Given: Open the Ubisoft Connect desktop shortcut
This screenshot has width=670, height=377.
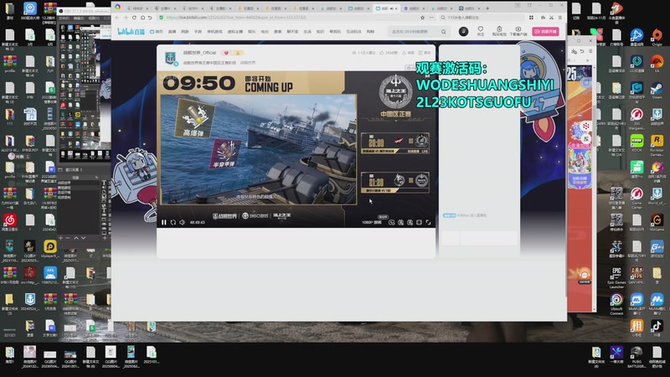Looking at the screenshot, I should pos(616,304).
